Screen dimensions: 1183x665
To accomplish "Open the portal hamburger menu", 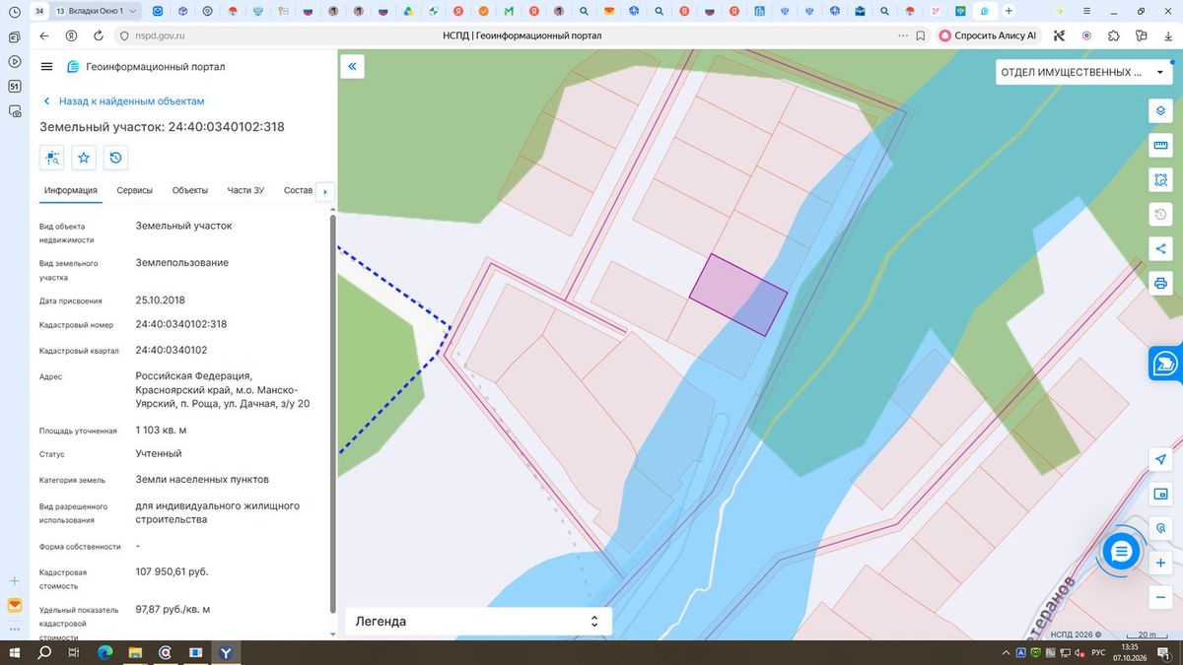I will (x=47, y=67).
